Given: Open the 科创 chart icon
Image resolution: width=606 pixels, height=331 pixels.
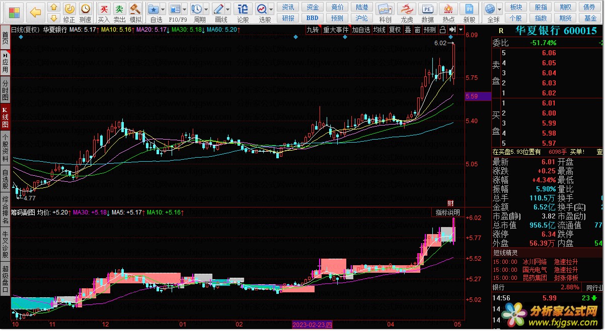Looking at the screenshot, I should [x=385, y=9].
